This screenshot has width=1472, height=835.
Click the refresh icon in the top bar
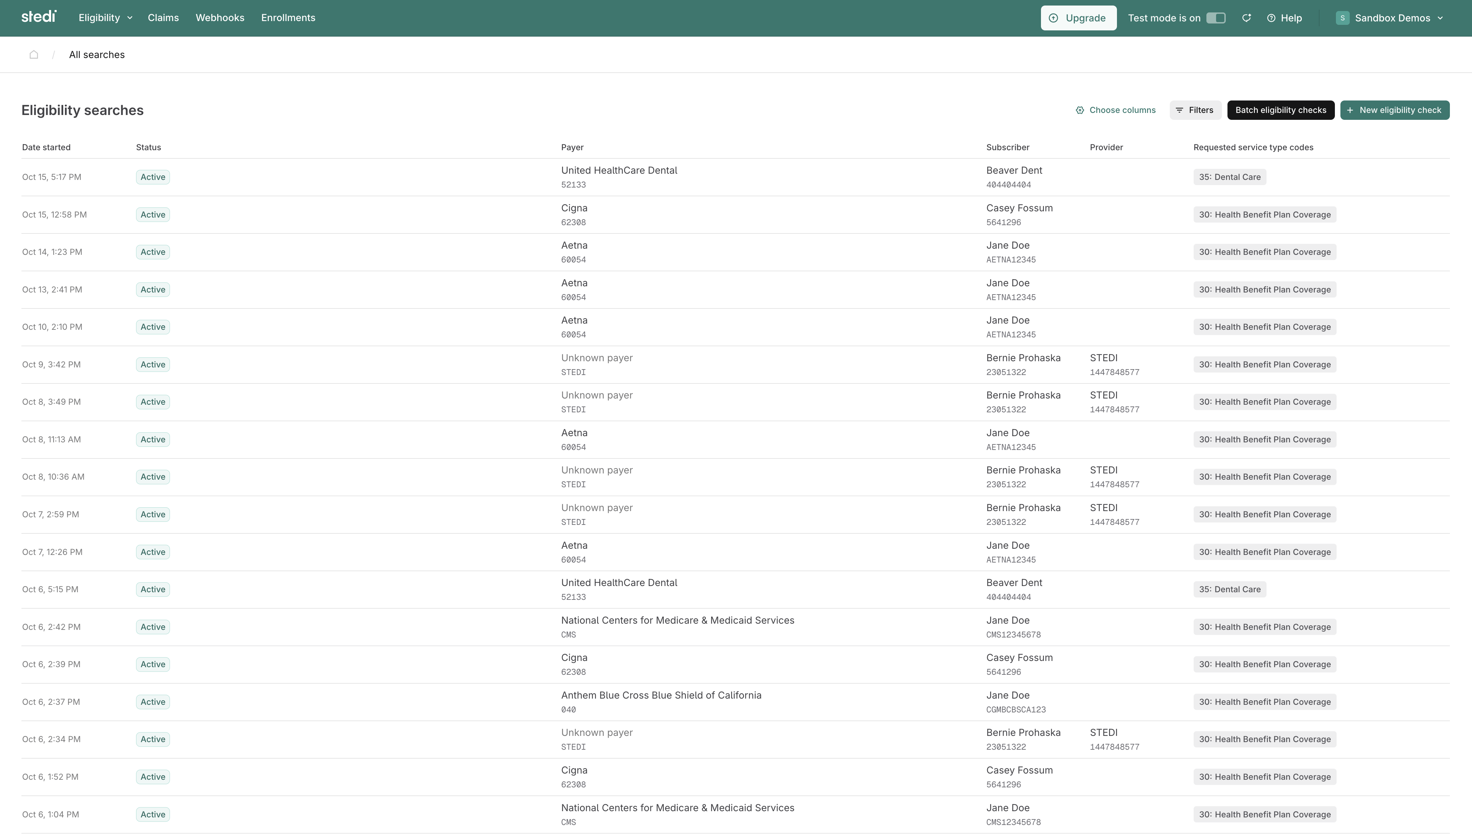pos(1246,18)
